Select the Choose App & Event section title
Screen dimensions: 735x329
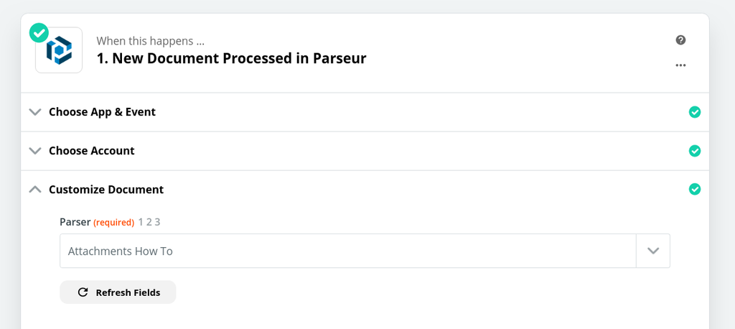pos(102,112)
